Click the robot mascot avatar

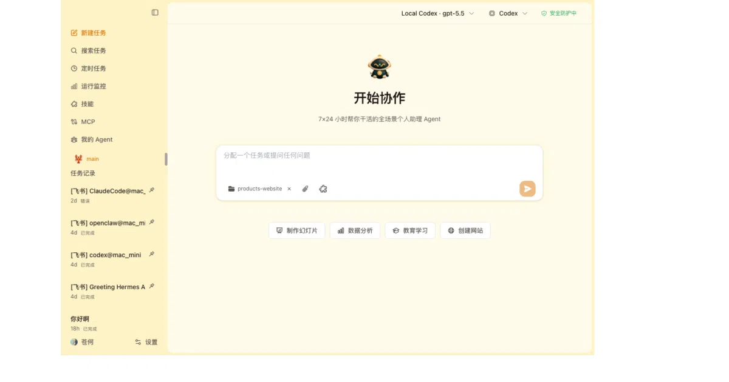[380, 67]
